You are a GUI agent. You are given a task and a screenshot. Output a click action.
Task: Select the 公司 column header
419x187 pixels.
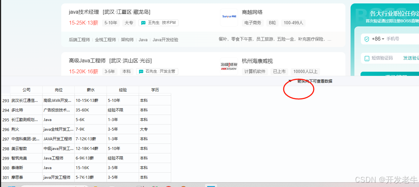tap(26, 90)
